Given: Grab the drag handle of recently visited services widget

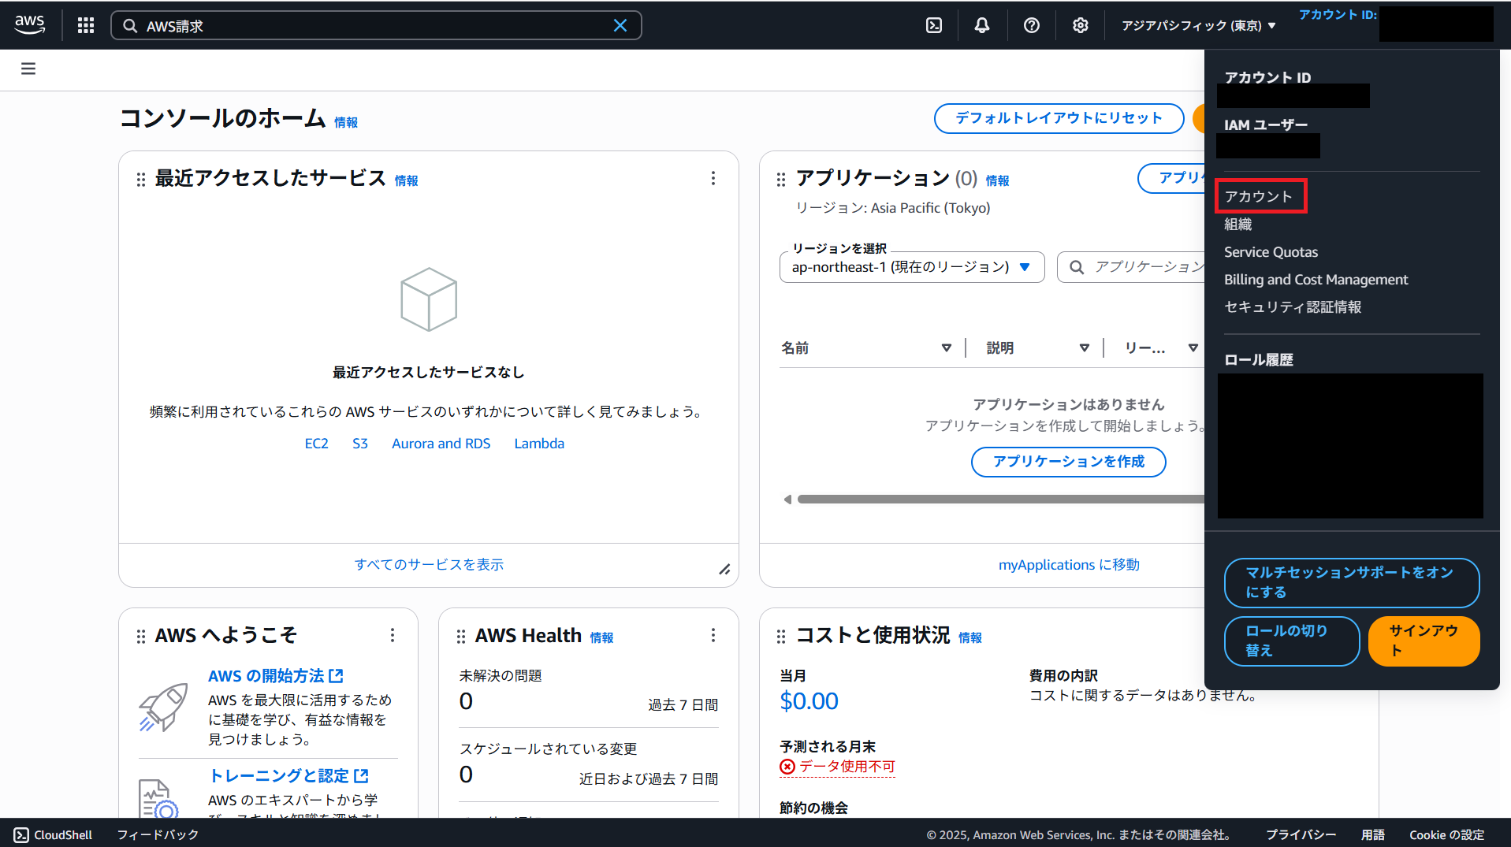Looking at the screenshot, I should point(141,180).
